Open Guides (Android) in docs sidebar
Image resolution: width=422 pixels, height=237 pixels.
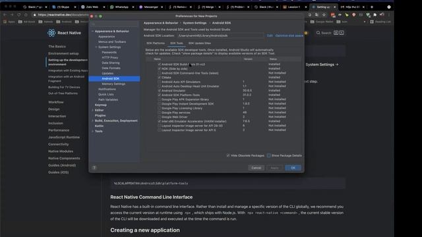coord(62,165)
